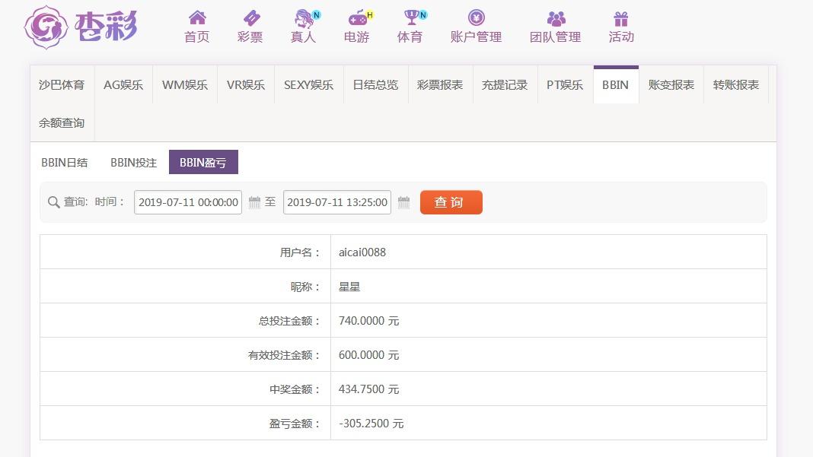Click the start time input field
The height and width of the screenshot is (457, 813).
[x=188, y=202]
